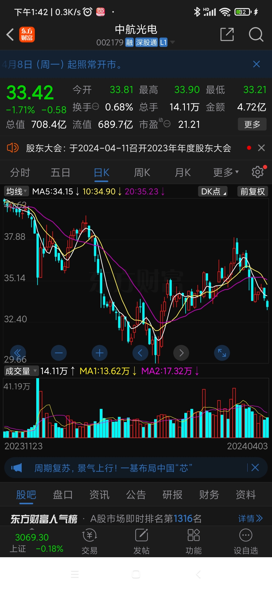Tap the 深股通 badge

coord(146,42)
